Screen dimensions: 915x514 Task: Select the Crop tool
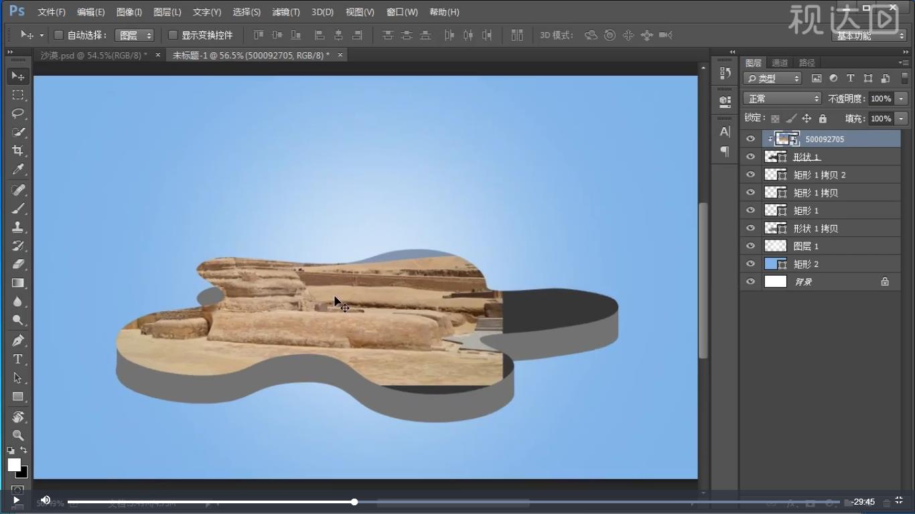[18, 151]
